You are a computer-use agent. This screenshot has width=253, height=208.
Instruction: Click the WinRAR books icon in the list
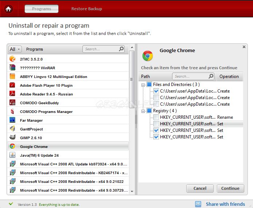coord(12,67)
